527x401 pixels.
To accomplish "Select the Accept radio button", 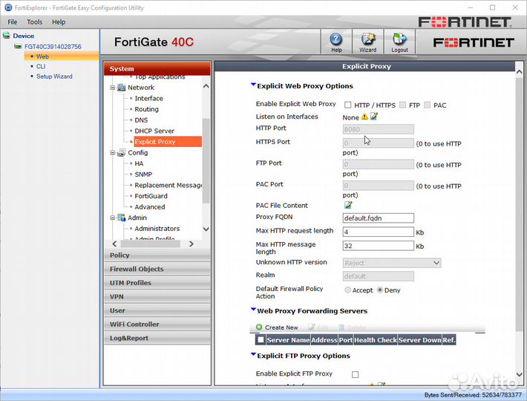I will 347,290.
